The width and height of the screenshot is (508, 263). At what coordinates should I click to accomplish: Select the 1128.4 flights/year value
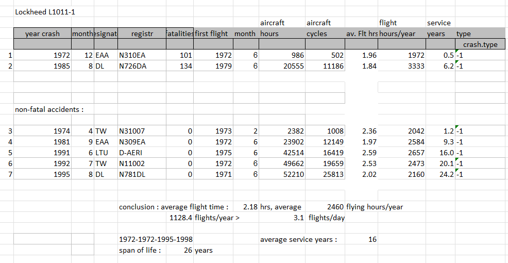(x=180, y=218)
